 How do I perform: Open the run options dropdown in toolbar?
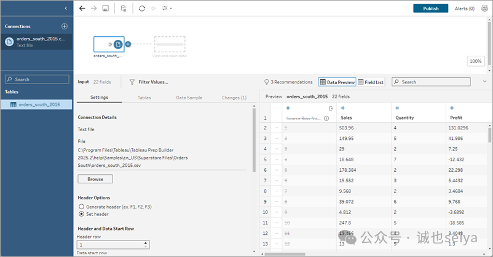click(x=167, y=9)
